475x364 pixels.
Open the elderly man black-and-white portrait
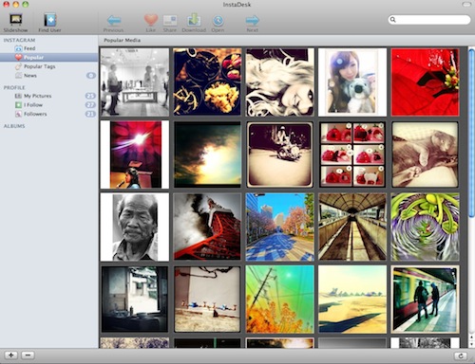coord(135,227)
